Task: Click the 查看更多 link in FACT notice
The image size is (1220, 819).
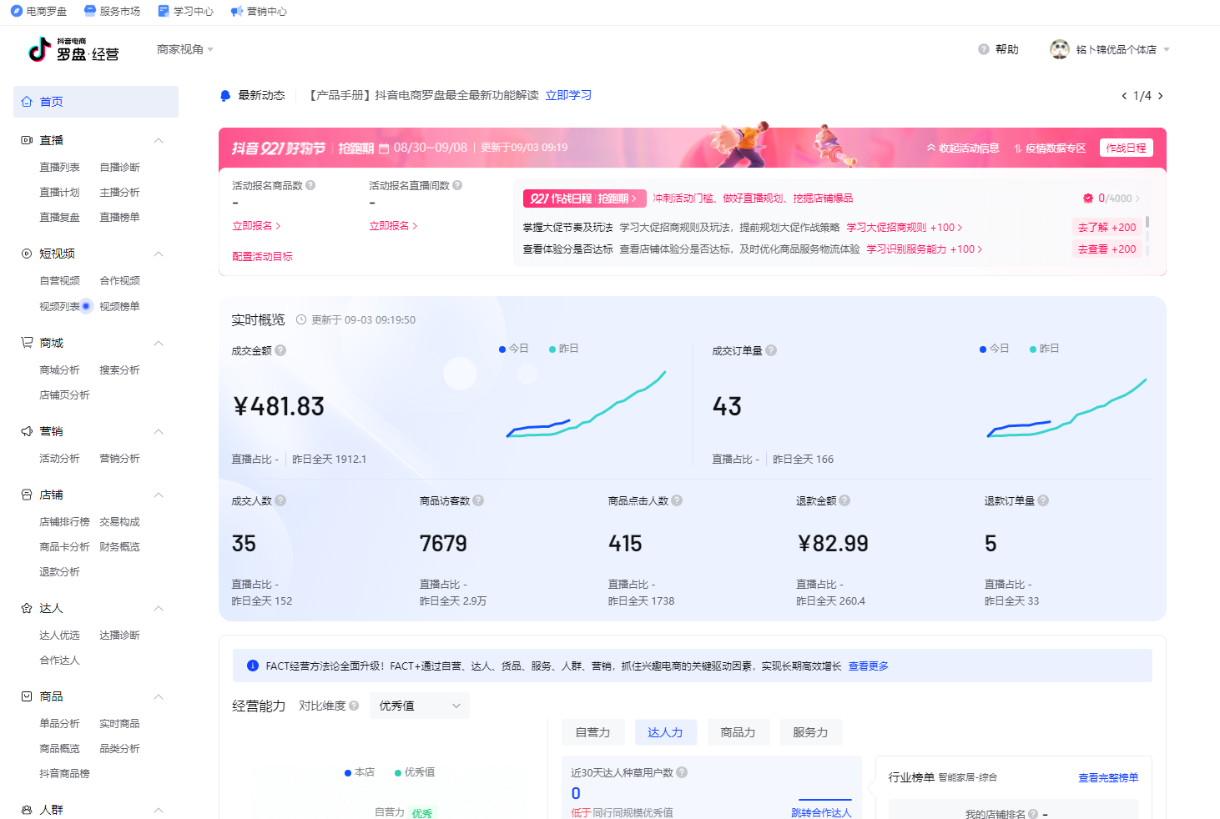Action: click(868, 666)
